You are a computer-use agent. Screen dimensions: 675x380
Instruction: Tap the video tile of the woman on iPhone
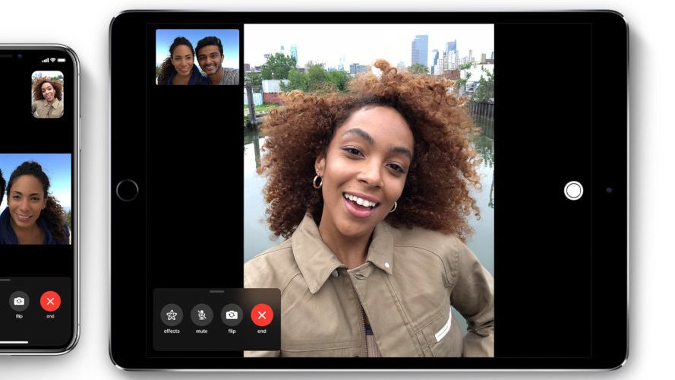click(35, 199)
